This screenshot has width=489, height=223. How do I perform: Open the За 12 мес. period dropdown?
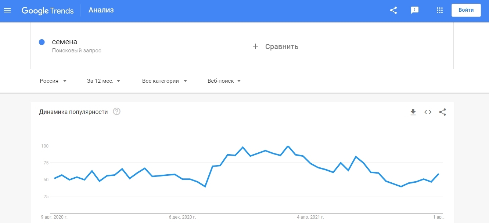(x=104, y=81)
